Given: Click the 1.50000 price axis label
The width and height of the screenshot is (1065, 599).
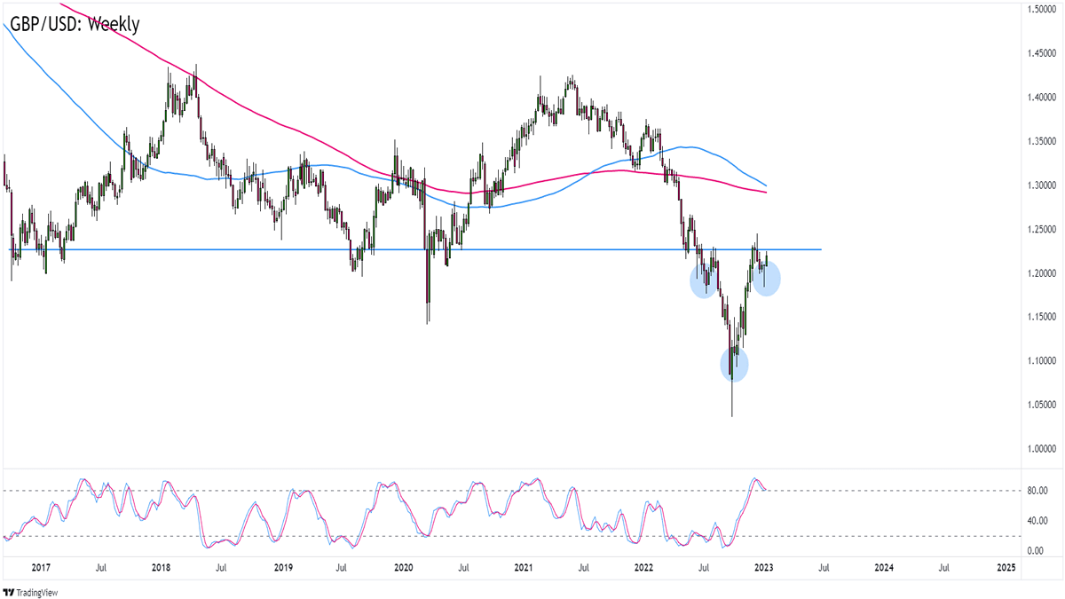Looking at the screenshot, I should point(1041,10).
